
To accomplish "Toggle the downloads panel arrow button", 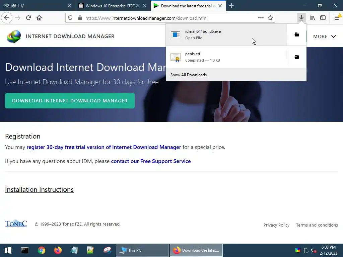I will [301, 18].
